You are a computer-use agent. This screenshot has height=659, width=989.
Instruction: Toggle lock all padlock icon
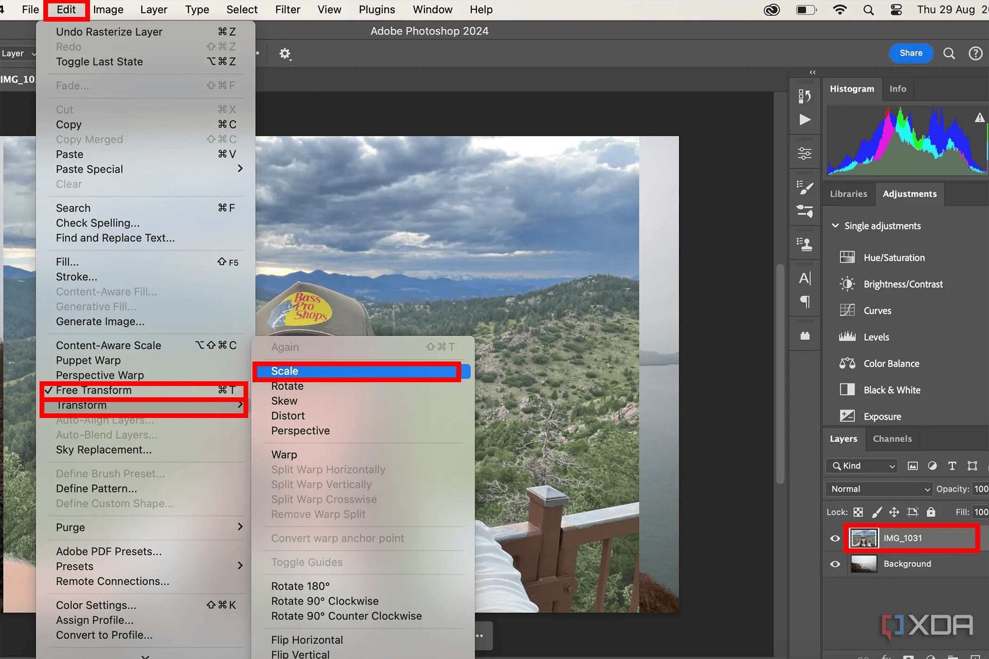tap(931, 512)
